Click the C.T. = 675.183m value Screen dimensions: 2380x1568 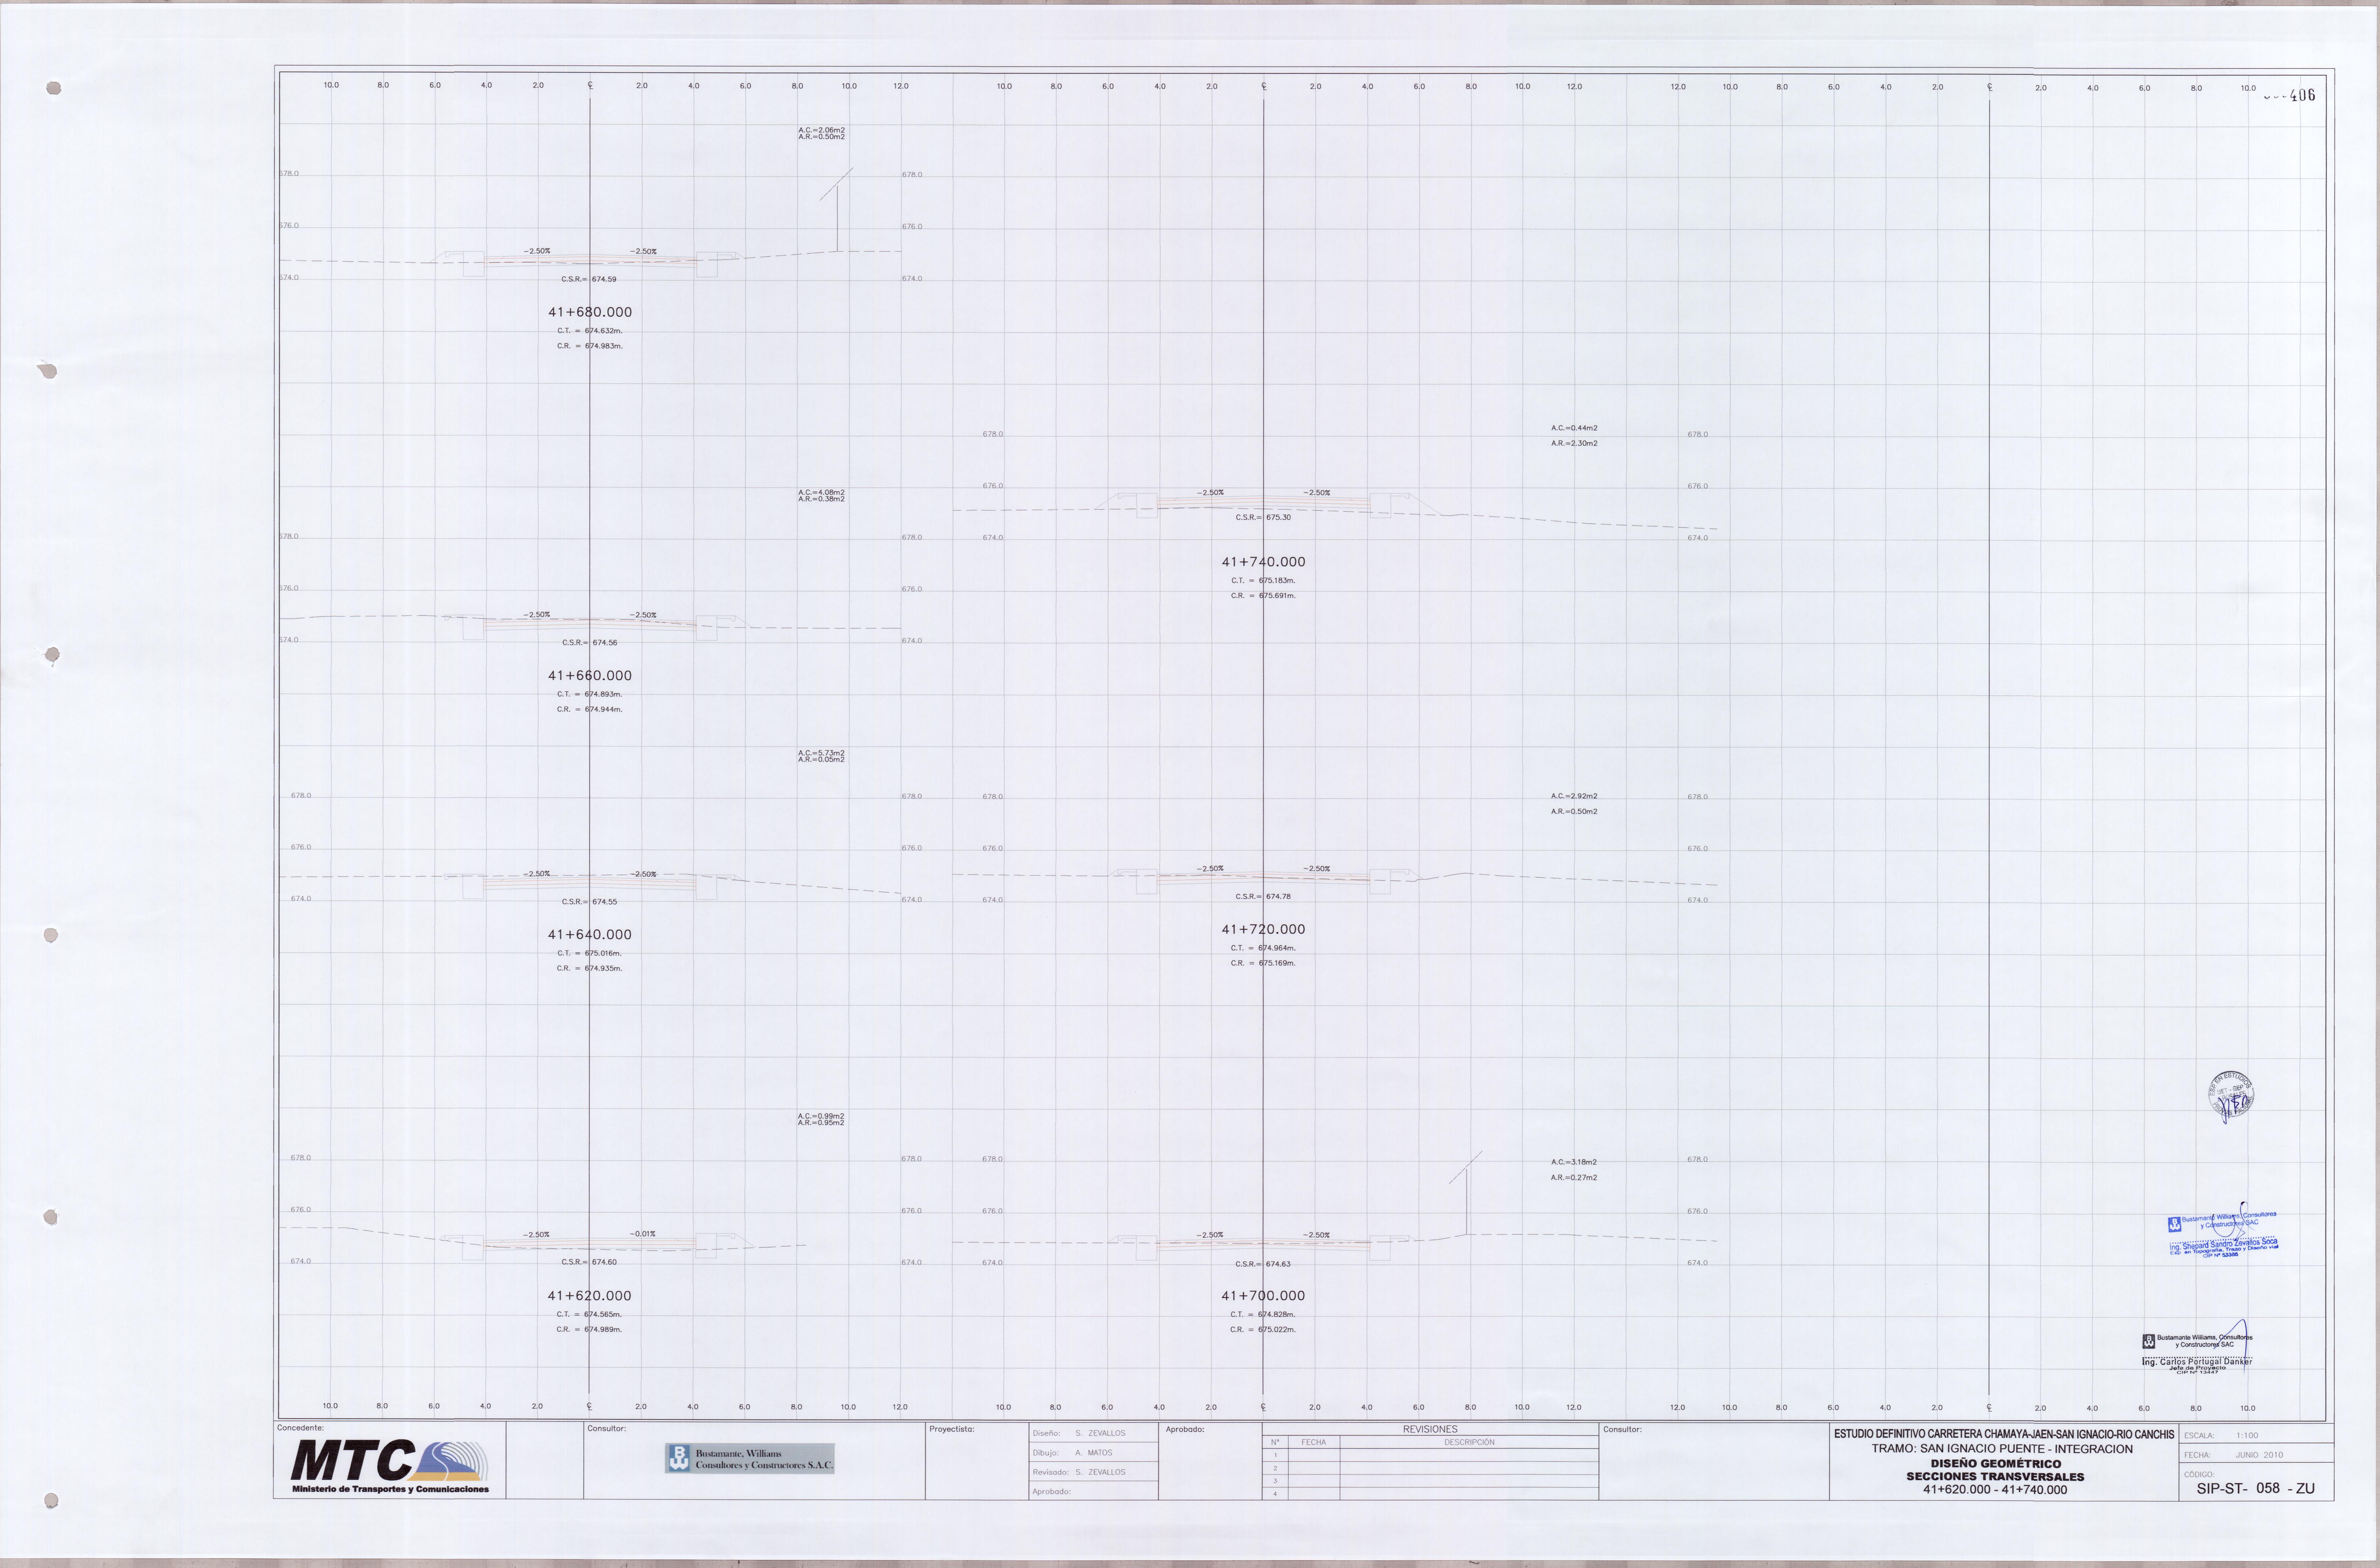[1263, 580]
